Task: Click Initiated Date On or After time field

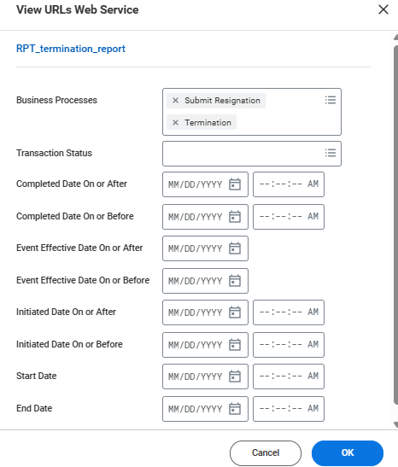Action: pos(289,312)
